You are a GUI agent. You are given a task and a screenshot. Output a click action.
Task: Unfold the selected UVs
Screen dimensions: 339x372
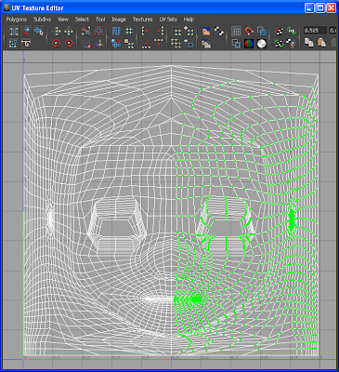[x=116, y=44]
